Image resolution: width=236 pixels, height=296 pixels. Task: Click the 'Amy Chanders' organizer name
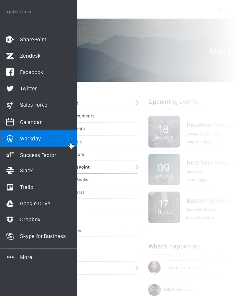tap(199, 142)
